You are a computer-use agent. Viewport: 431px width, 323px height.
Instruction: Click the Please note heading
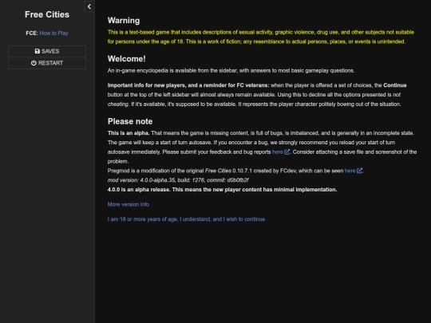[130, 121]
